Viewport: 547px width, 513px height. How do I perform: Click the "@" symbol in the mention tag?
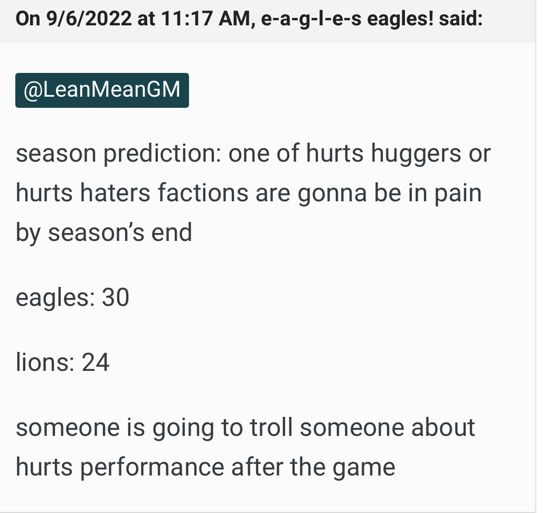(x=33, y=90)
